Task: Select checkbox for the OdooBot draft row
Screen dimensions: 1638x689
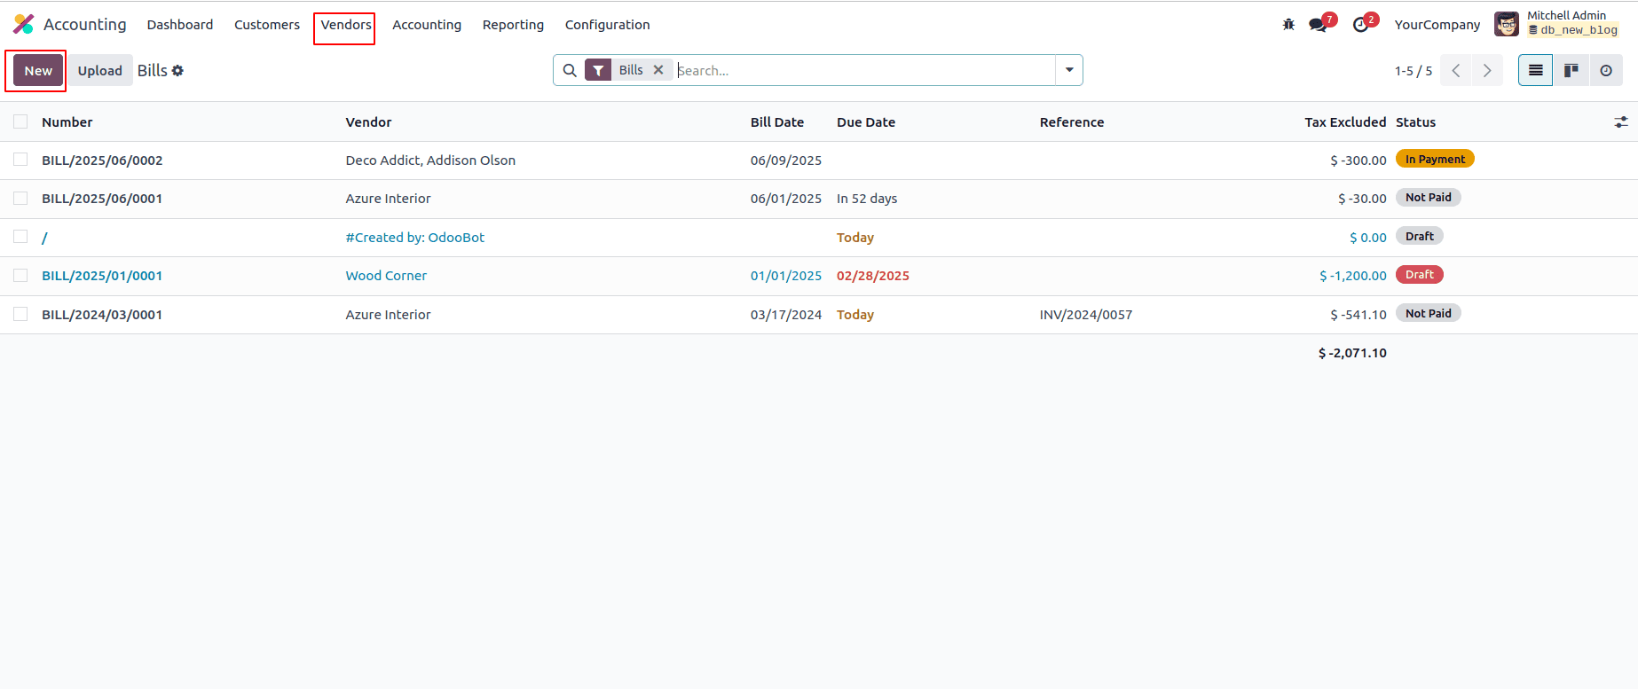Action: 20,237
